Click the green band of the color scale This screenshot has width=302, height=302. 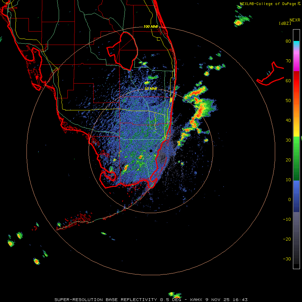[296, 158]
